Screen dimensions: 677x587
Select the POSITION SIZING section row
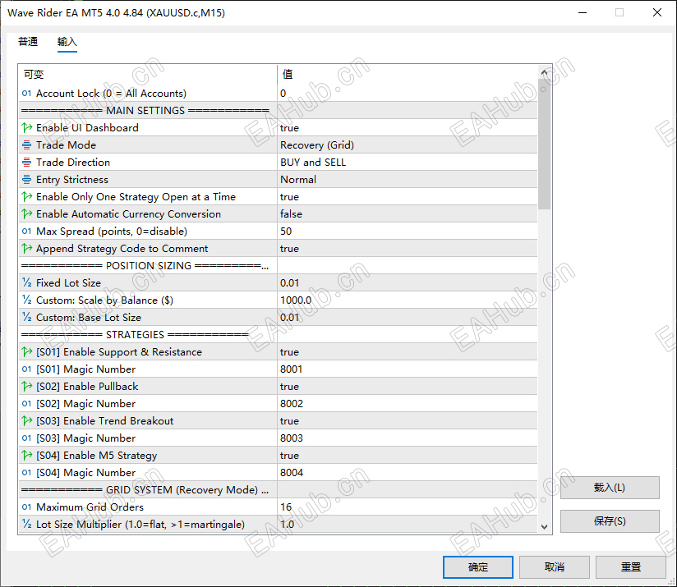278,266
